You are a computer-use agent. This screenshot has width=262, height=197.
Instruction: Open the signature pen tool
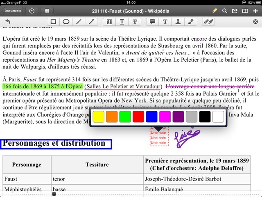coord(191,21)
